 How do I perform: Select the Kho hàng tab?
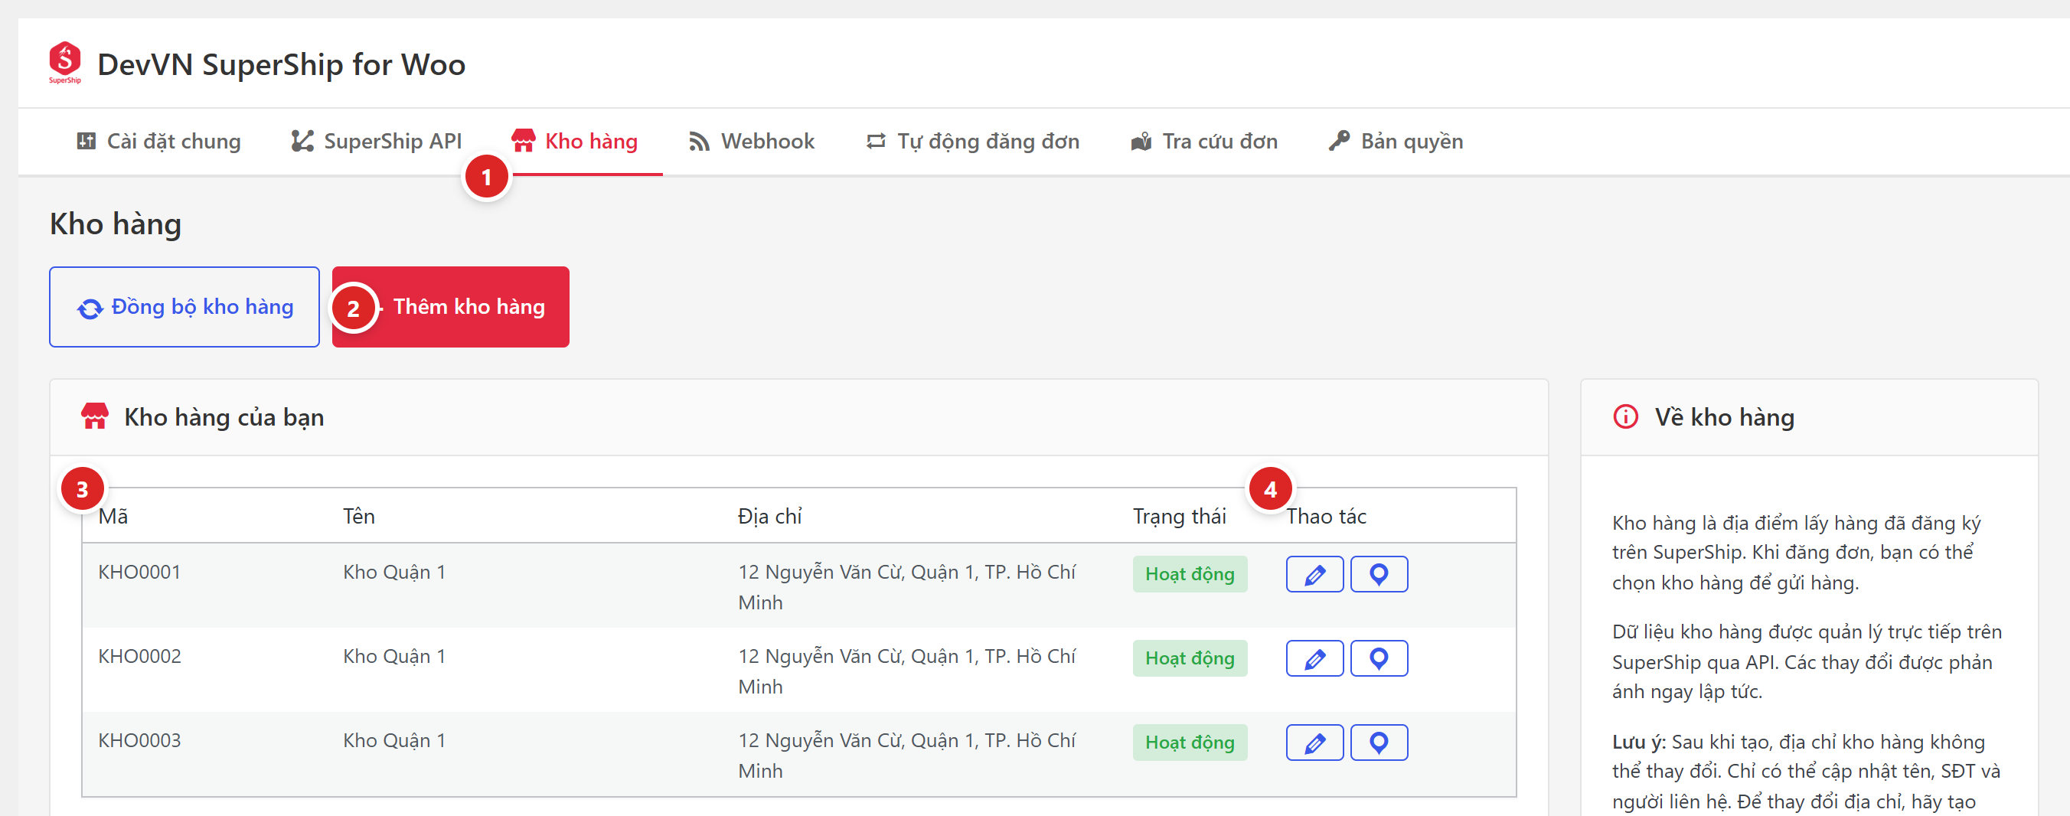[575, 142]
